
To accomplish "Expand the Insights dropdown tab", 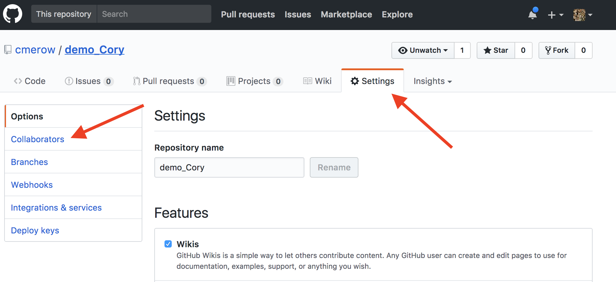I will [433, 81].
